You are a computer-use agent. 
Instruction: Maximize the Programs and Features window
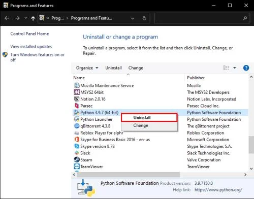[230, 6]
